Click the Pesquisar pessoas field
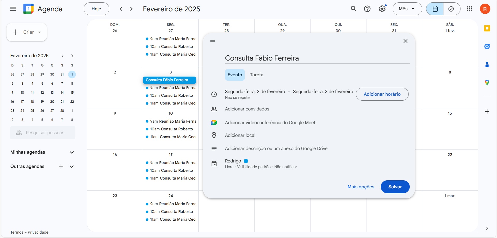The height and width of the screenshot is (238, 497). point(43,133)
